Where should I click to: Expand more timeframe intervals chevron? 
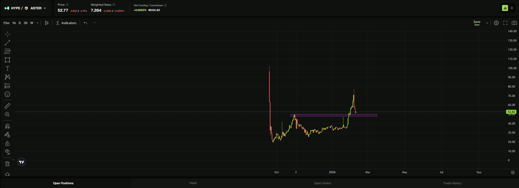38,23
